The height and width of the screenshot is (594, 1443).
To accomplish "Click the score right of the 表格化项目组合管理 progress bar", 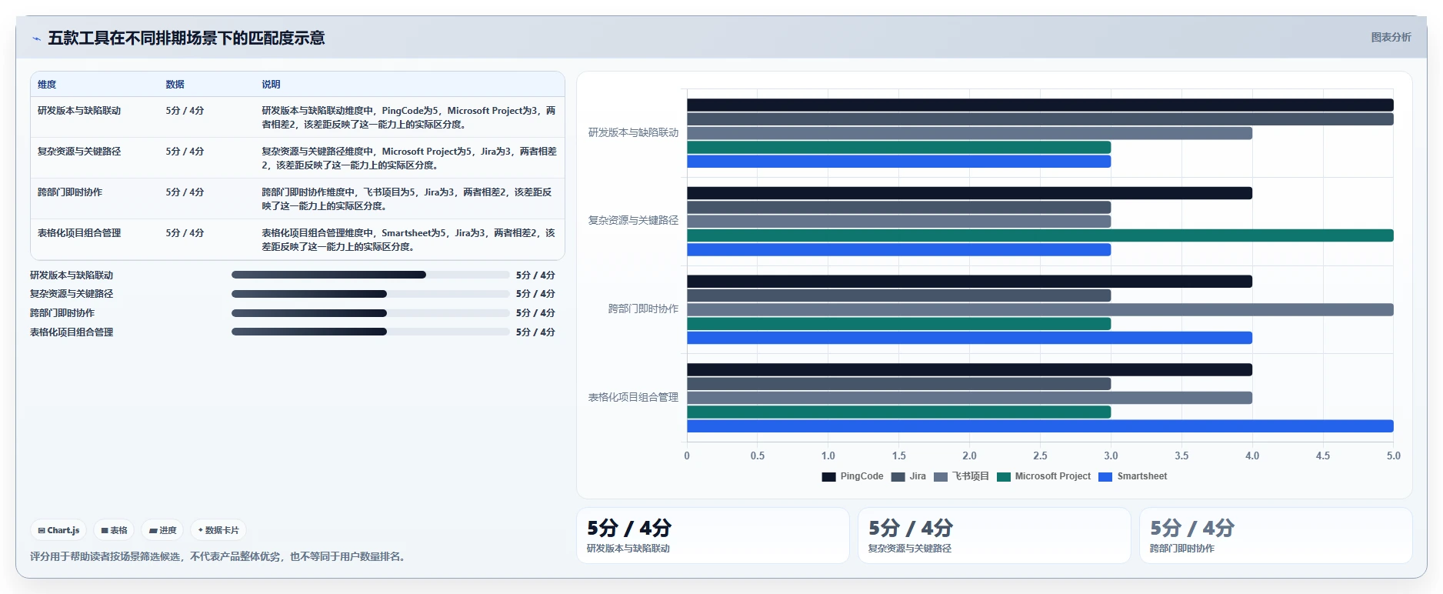I will click(535, 332).
